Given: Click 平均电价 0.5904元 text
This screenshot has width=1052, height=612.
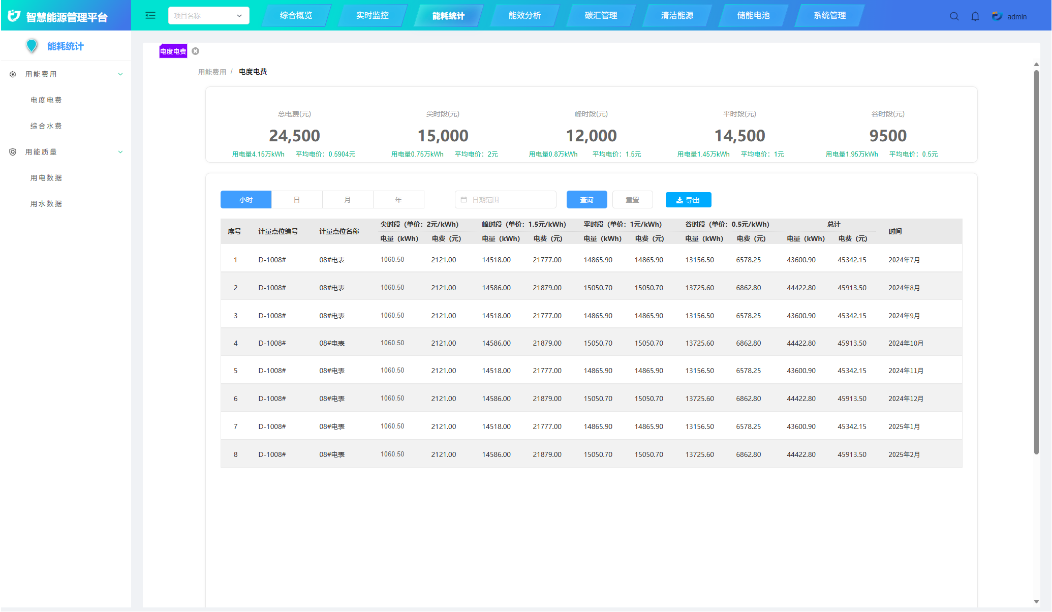Looking at the screenshot, I should point(326,154).
